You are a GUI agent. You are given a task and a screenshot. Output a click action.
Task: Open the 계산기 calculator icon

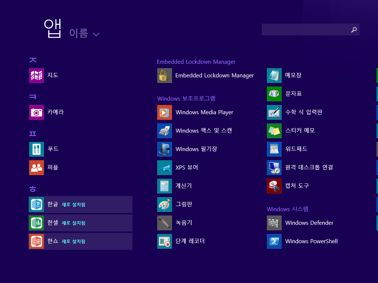pyautogui.click(x=164, y=186)
